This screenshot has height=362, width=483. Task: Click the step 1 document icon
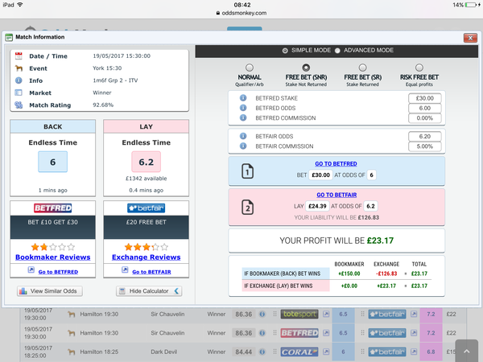247,171
